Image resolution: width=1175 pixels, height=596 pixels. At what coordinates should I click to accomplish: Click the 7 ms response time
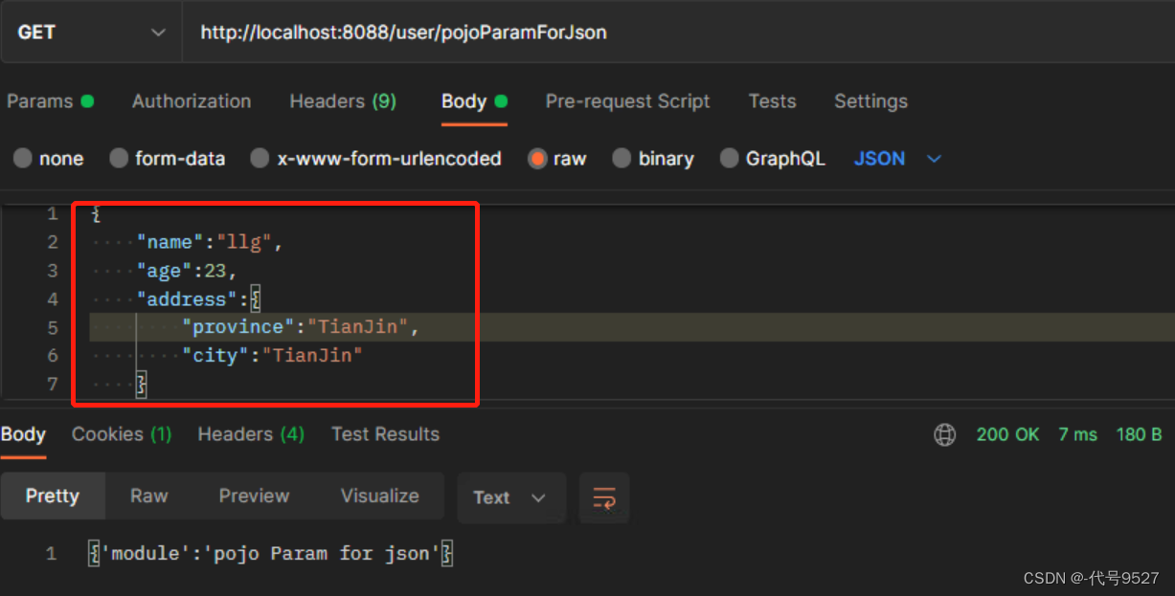coord(1077,434)
